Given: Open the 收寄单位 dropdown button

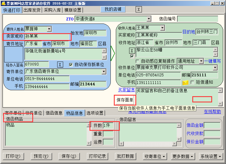Looking at the screenshot, I should tap(155, 156).
